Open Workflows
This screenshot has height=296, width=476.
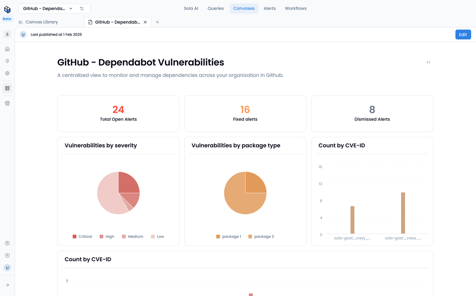click(x=296, y=9)
